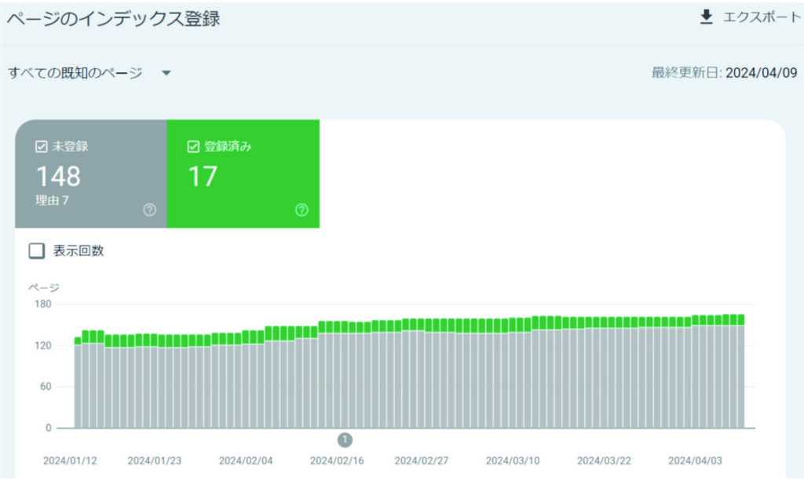Click 最終更新日: 2024/04/09 text

tap(724, 73)
